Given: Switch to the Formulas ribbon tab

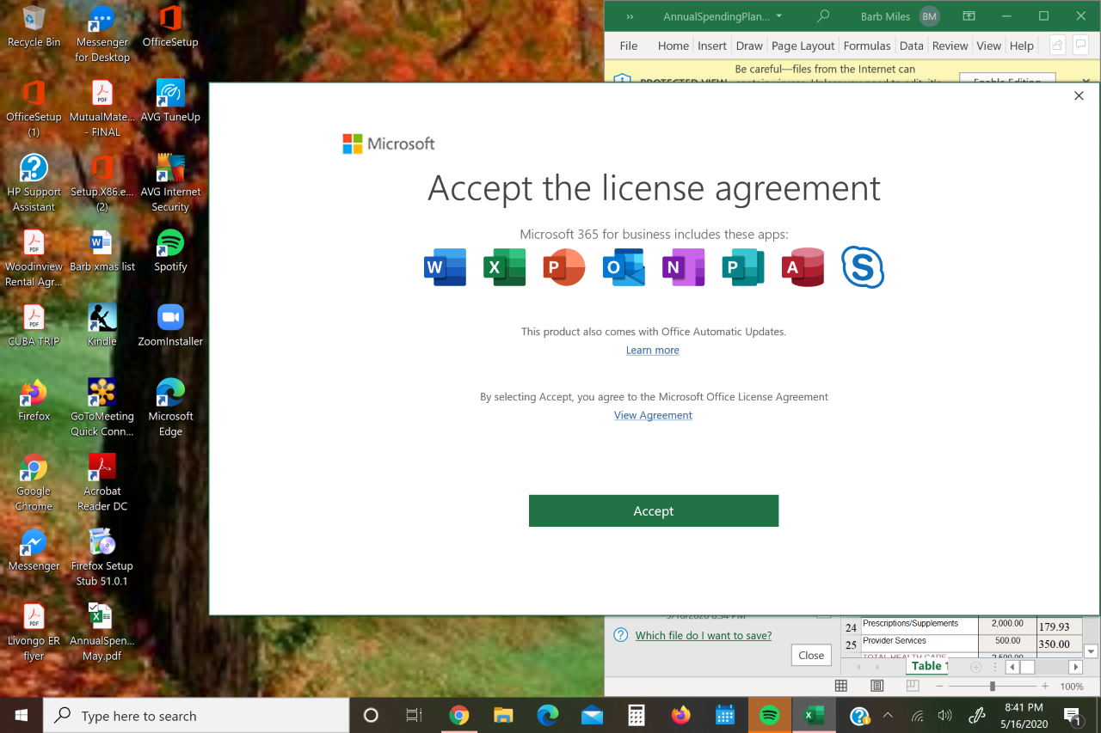Looking at the screenshot, I should [866, 46].
